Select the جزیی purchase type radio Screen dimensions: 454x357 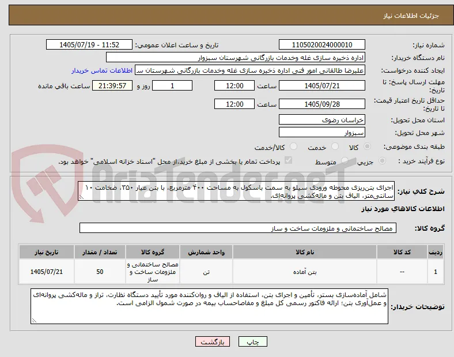coord(382,160)
